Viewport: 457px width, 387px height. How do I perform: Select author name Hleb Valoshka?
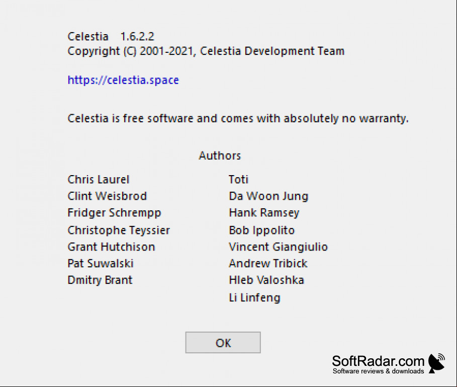pyautogui.click(x=266, y=280)
